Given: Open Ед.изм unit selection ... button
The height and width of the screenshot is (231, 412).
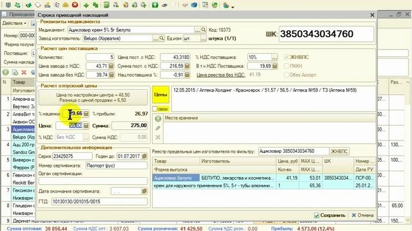Looking at the screenshot, I should 203,38.
